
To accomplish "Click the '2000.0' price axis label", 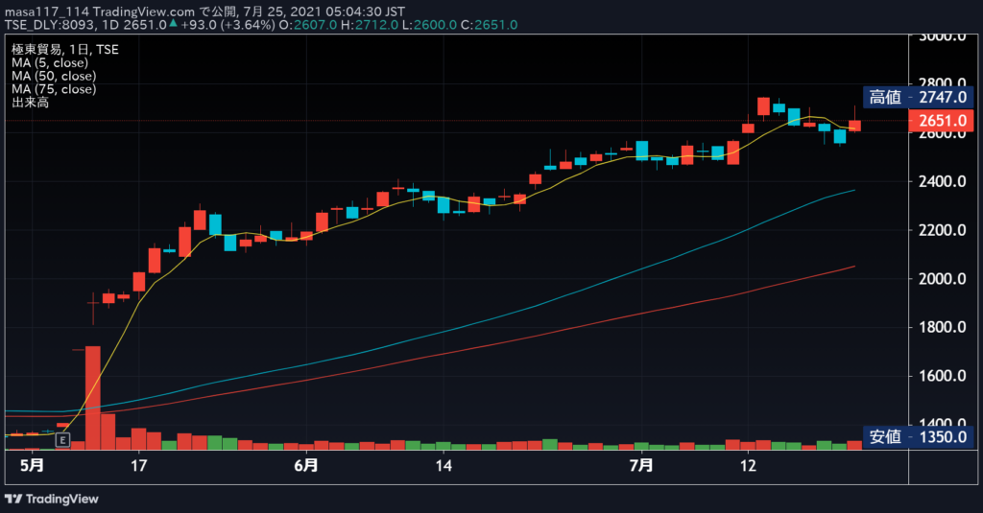I will click(x=943, y=279).
